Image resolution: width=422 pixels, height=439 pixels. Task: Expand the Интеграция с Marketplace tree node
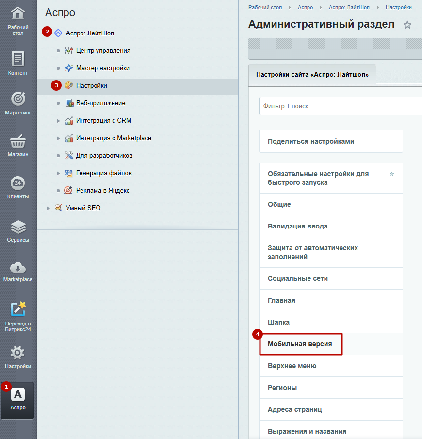point(58,138)
